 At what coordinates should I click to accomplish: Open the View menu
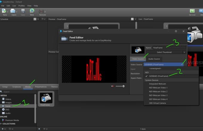pyautogui.click(x=29, y=6)
